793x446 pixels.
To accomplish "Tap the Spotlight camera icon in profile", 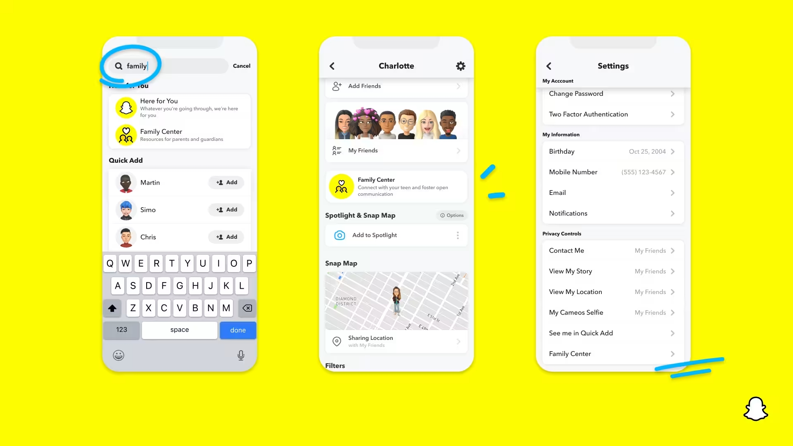I will 340,235.
